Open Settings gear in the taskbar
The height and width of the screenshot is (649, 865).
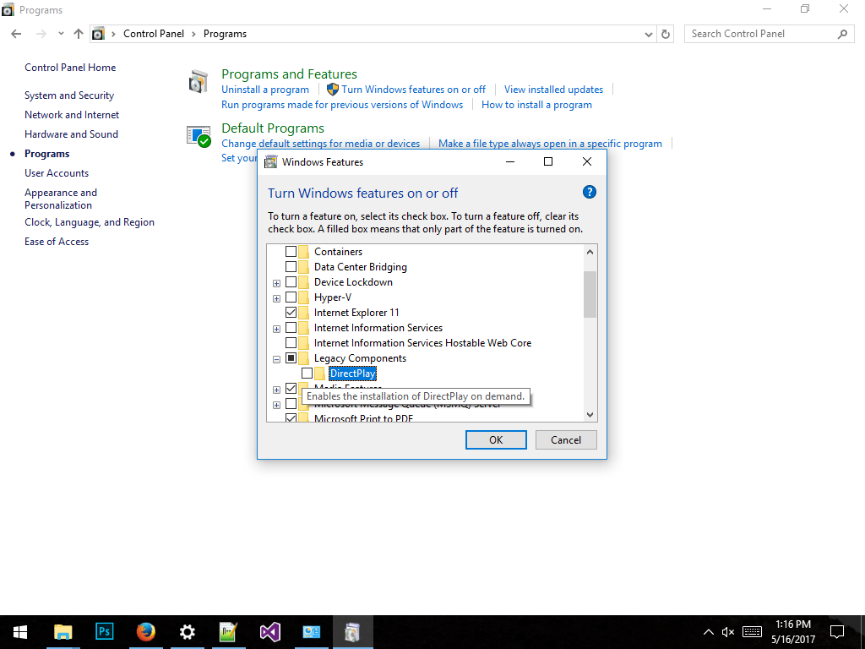(x=188, y=631)
